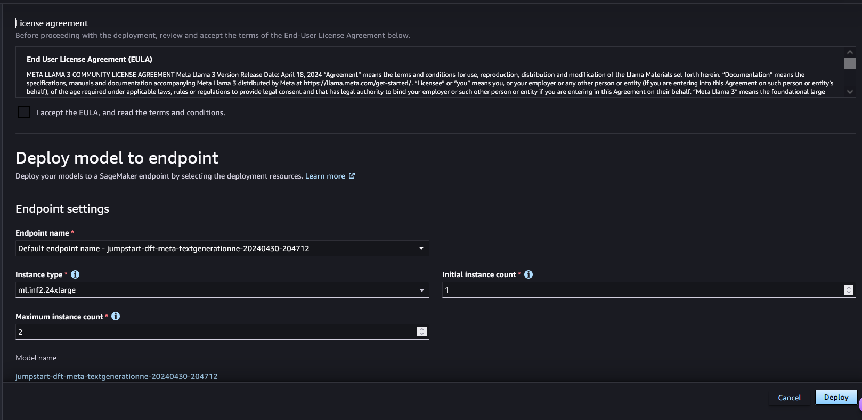Viewport: 862px width, 420px height.
Task: Open the jumpstart-dft-meta-textgenerationne model name link
Action: pos(117,376)
